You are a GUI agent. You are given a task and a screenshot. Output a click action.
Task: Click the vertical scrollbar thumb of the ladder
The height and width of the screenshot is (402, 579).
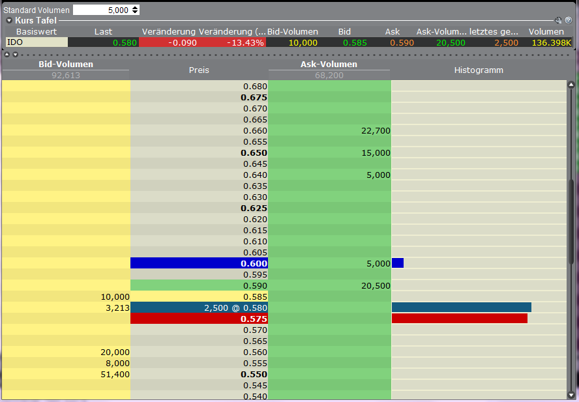[x=571, y=221]
